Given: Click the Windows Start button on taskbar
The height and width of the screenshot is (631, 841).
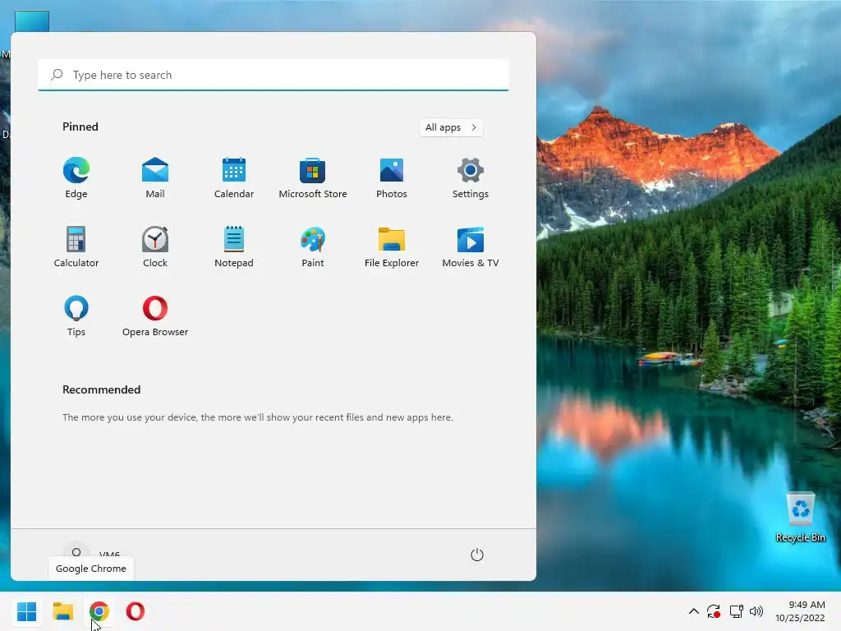Looking at the screenshot, I should 27,611.
